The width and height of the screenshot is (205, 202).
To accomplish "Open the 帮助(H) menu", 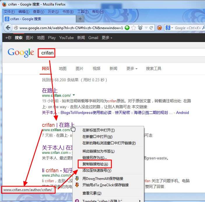I will point(98,12).
